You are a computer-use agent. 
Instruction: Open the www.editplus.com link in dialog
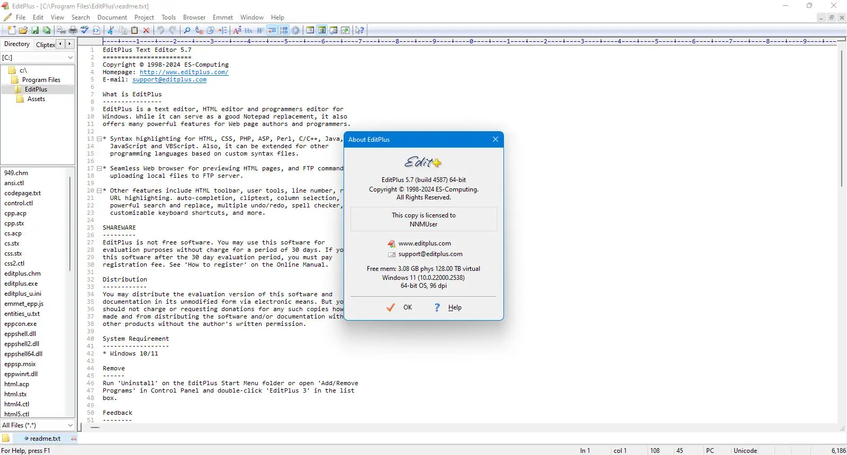coord(425,243)
